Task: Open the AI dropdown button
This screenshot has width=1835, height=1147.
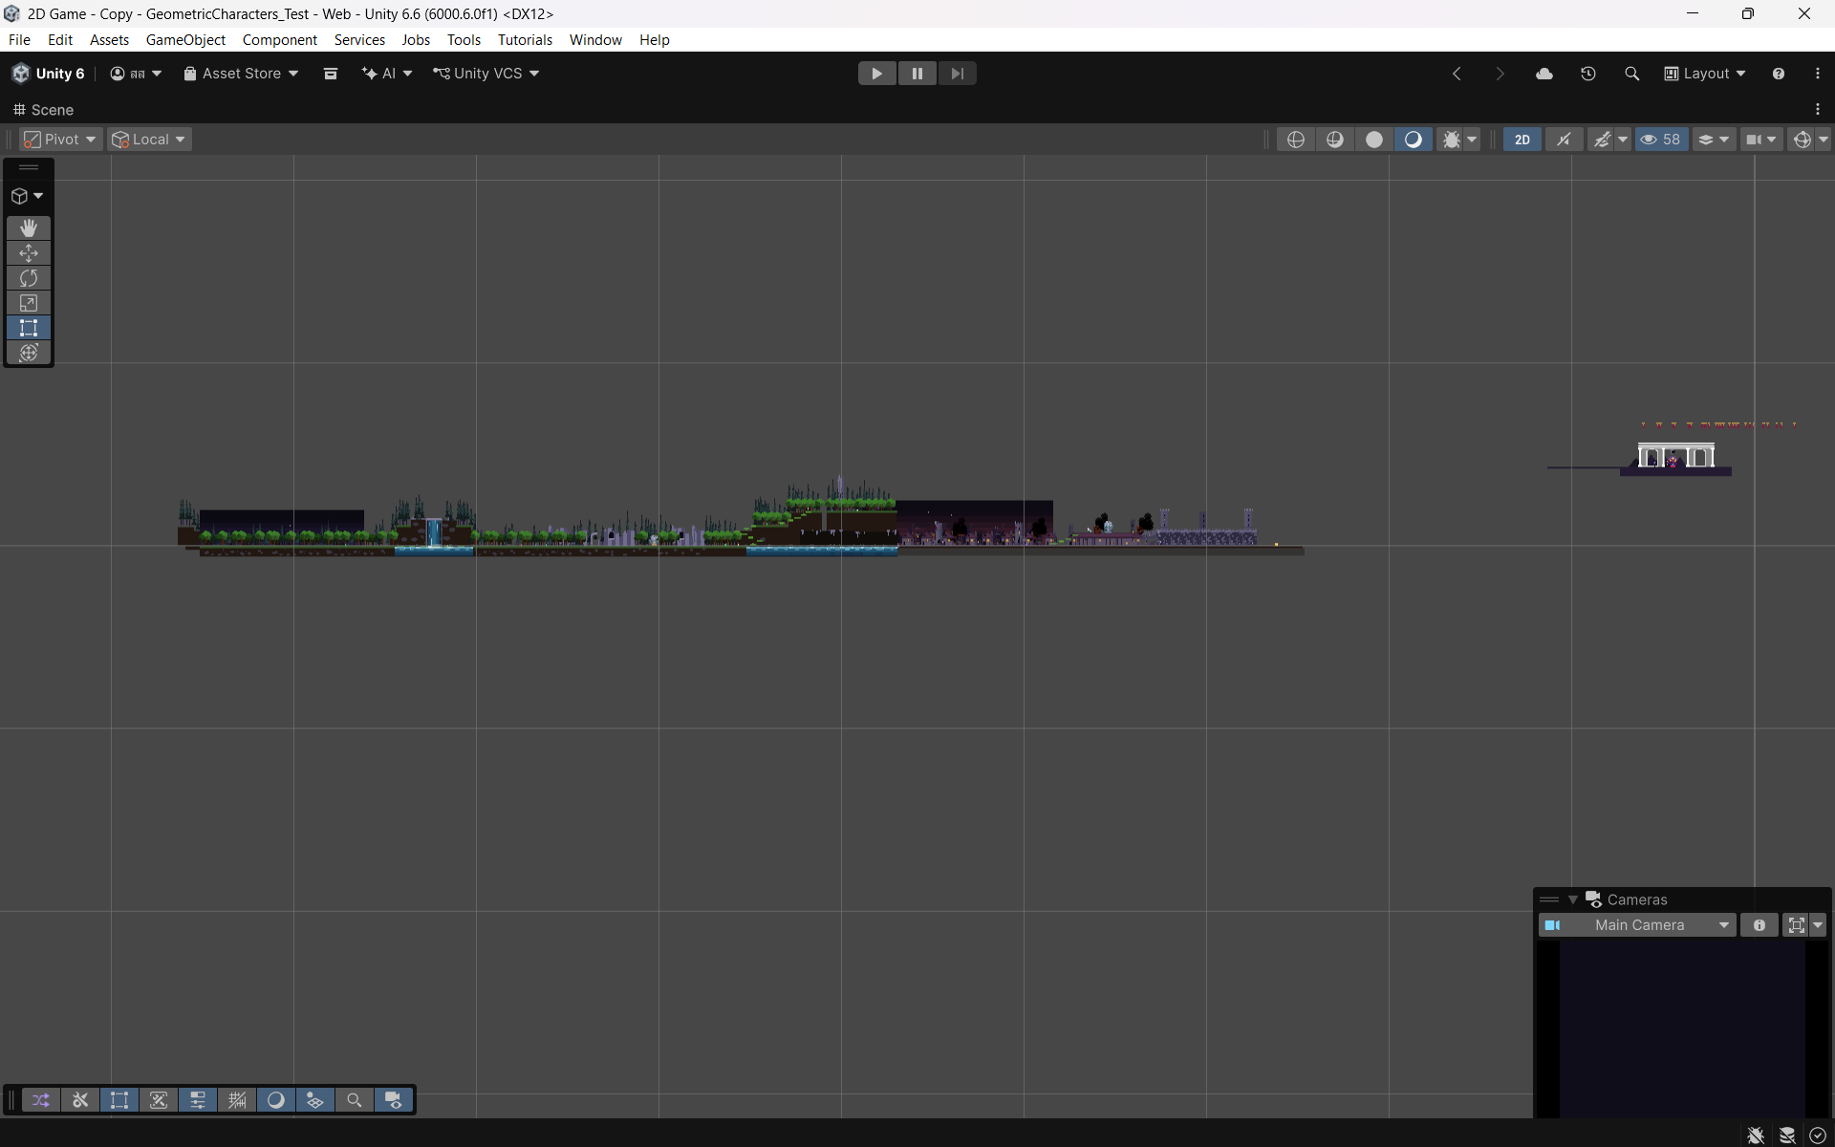Action: 387,74
